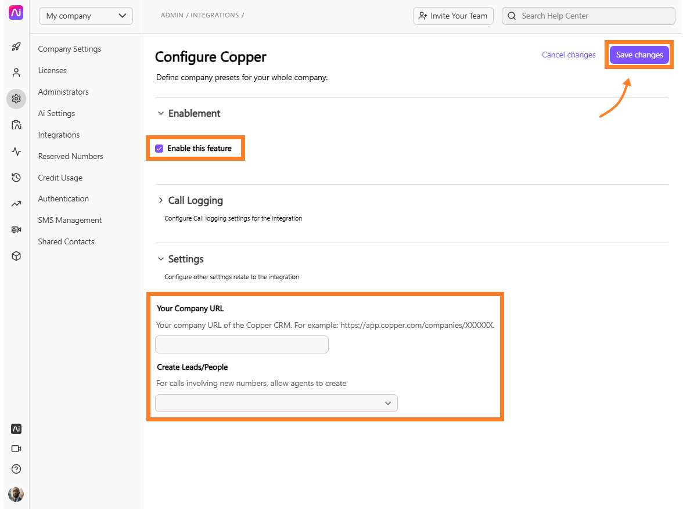Click Invite Your Team button
This screenshot has height=509, width=683.
click(x=453, y=16)
